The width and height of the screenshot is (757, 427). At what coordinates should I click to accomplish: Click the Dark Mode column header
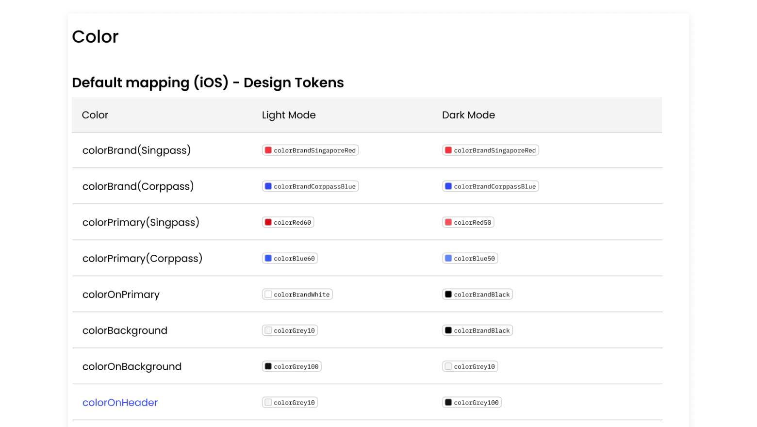[468, 115]
